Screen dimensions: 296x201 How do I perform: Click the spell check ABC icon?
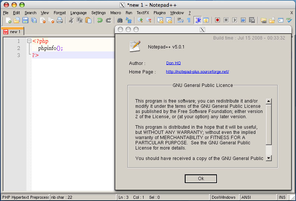click(x=289, y=21)
